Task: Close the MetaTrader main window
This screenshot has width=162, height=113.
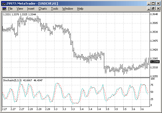Action: pos(158,3)
